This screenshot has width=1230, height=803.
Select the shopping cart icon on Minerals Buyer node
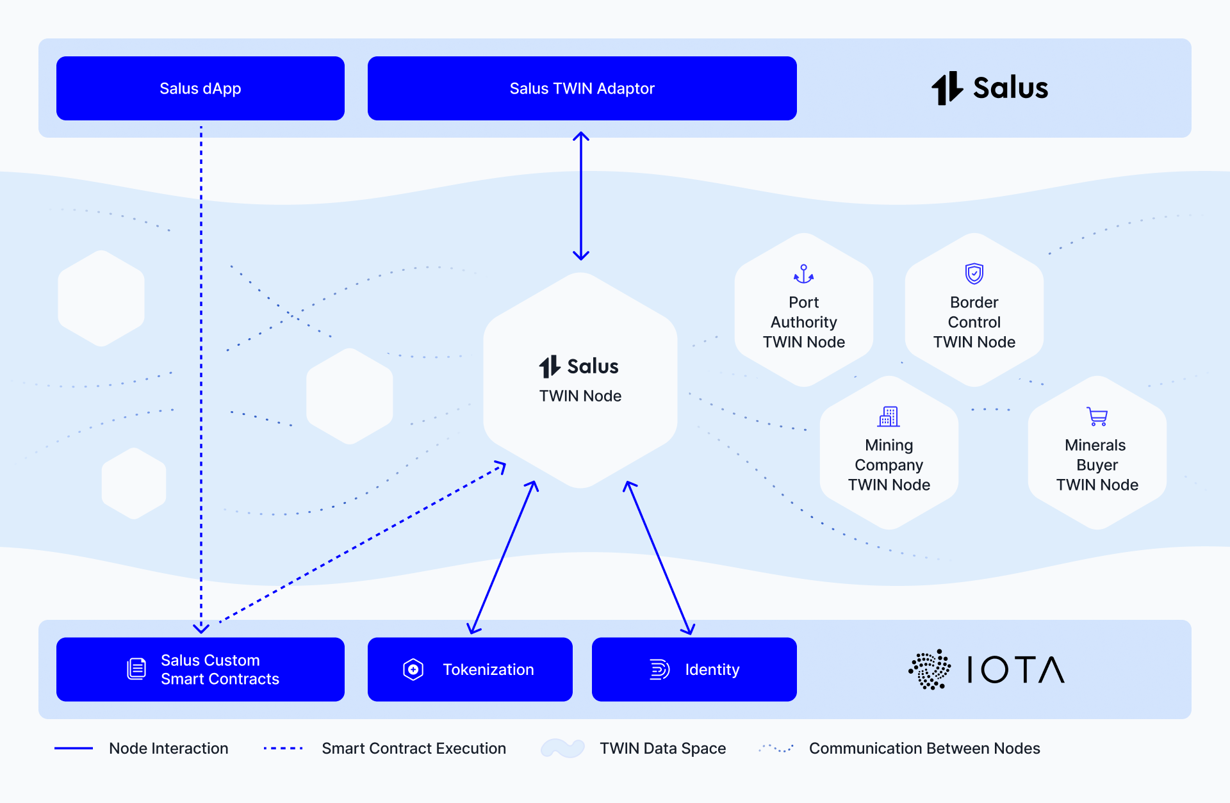(x=1097, y=417)
